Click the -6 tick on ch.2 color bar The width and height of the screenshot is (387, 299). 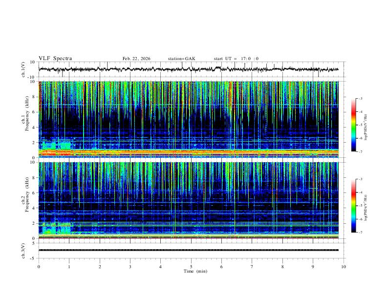coord(360,219)
